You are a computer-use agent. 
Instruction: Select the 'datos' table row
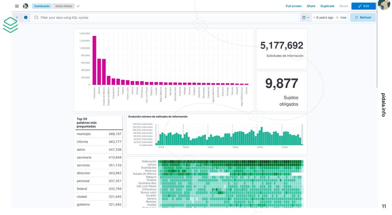tap(99, 150)
